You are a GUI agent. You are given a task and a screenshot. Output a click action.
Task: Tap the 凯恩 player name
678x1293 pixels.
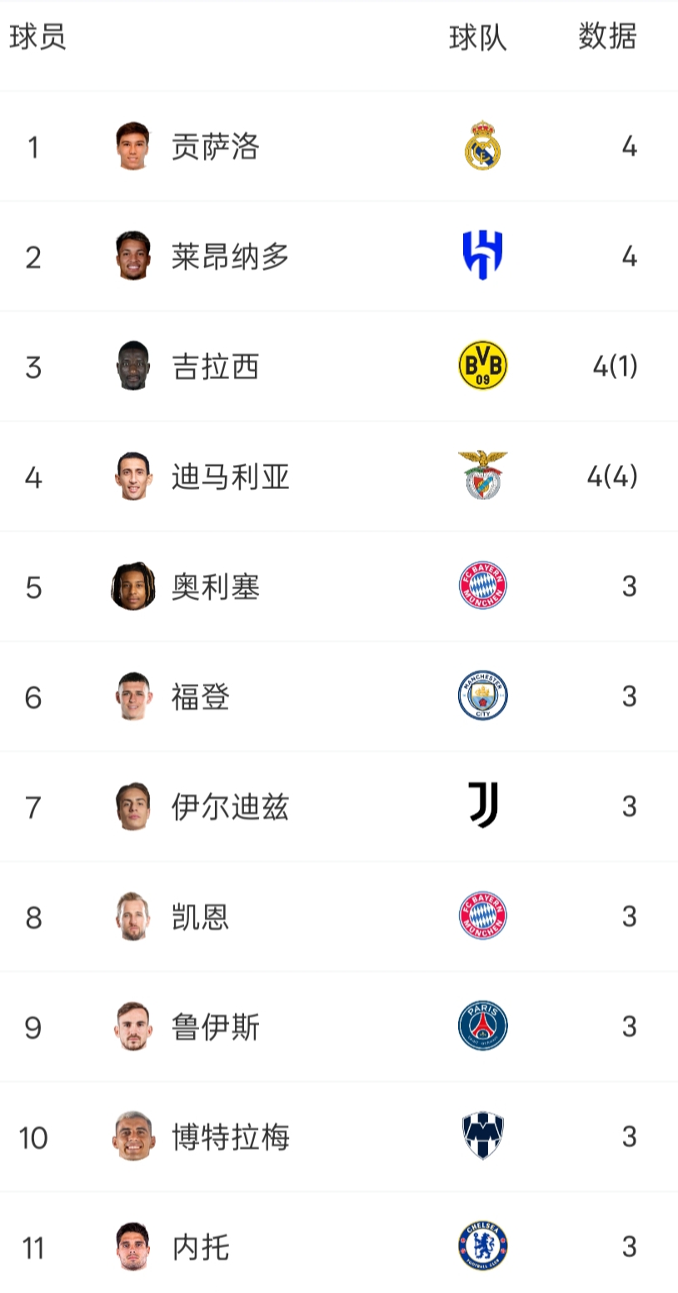pos(201,916)
